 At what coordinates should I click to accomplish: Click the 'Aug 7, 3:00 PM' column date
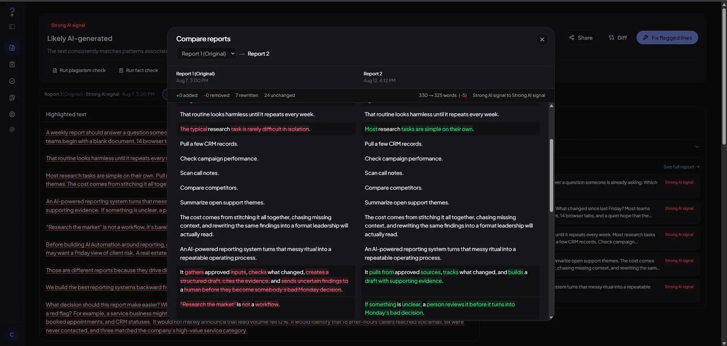(x=192, y=81)
